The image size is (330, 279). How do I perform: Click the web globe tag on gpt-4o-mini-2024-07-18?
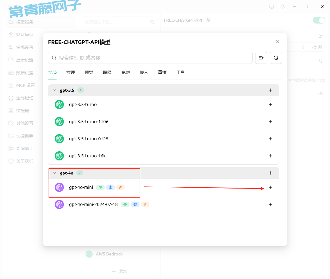click(x=135, y=204)
